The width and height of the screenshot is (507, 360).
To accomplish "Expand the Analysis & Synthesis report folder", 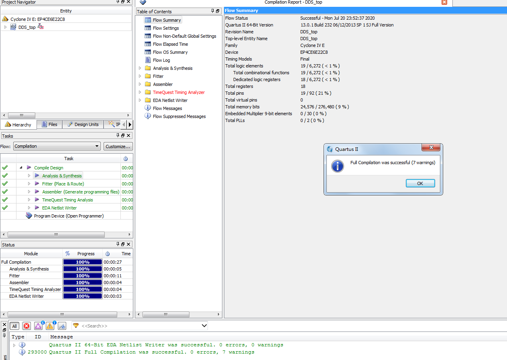I will (x=140, y=68).
